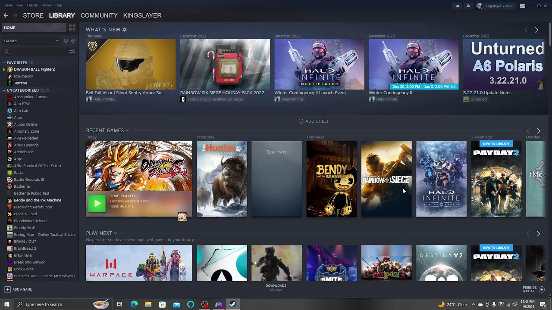The image size is (552, 310).
Task: Switch library to grid collections view
Action: click(x=72, y=28)
